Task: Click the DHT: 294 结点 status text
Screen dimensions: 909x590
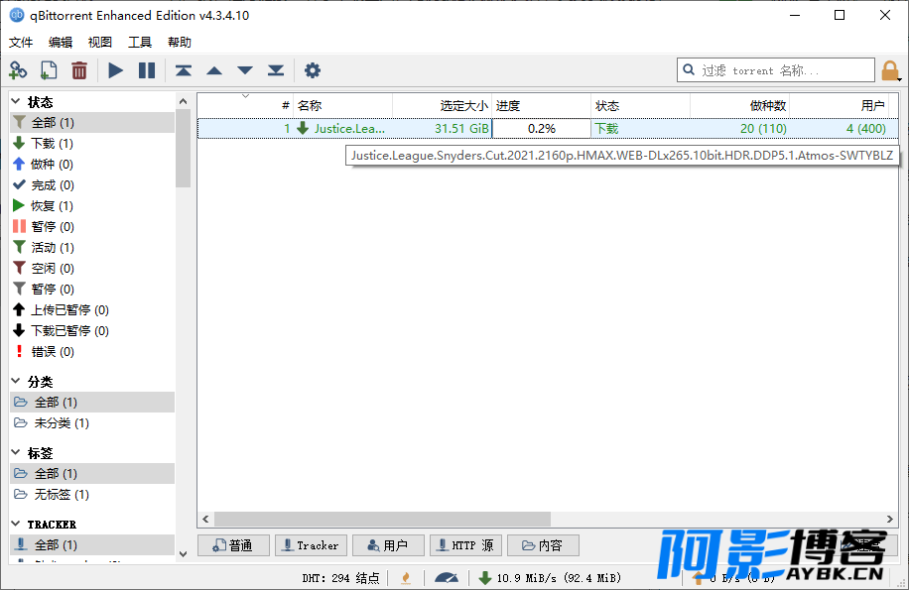Action: (341, 577)
